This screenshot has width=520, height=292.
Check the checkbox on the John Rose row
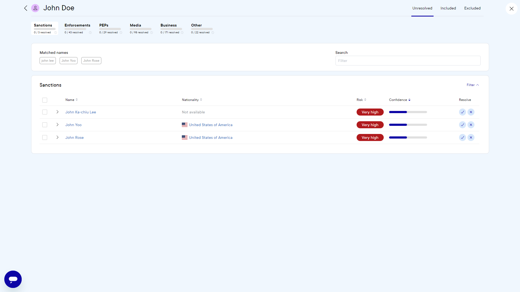[x=44, y=137]
